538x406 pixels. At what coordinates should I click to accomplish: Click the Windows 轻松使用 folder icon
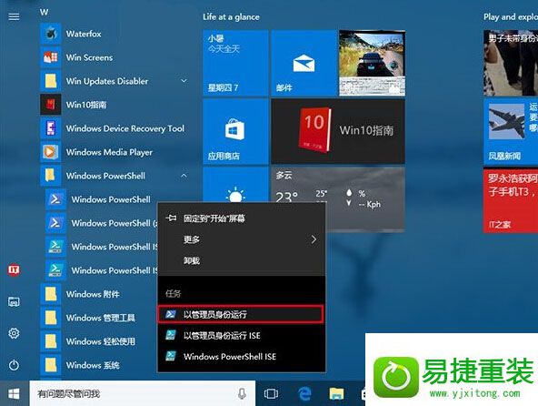[51, 341]
